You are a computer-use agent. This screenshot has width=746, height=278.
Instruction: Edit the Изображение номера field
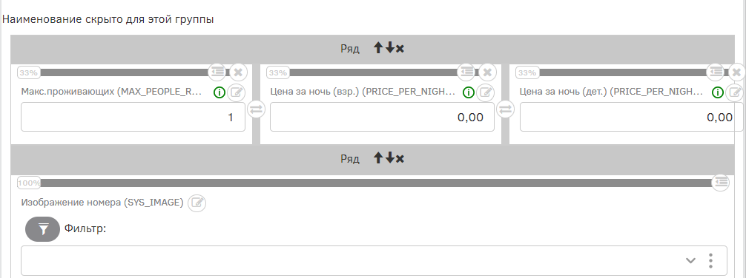197,203
